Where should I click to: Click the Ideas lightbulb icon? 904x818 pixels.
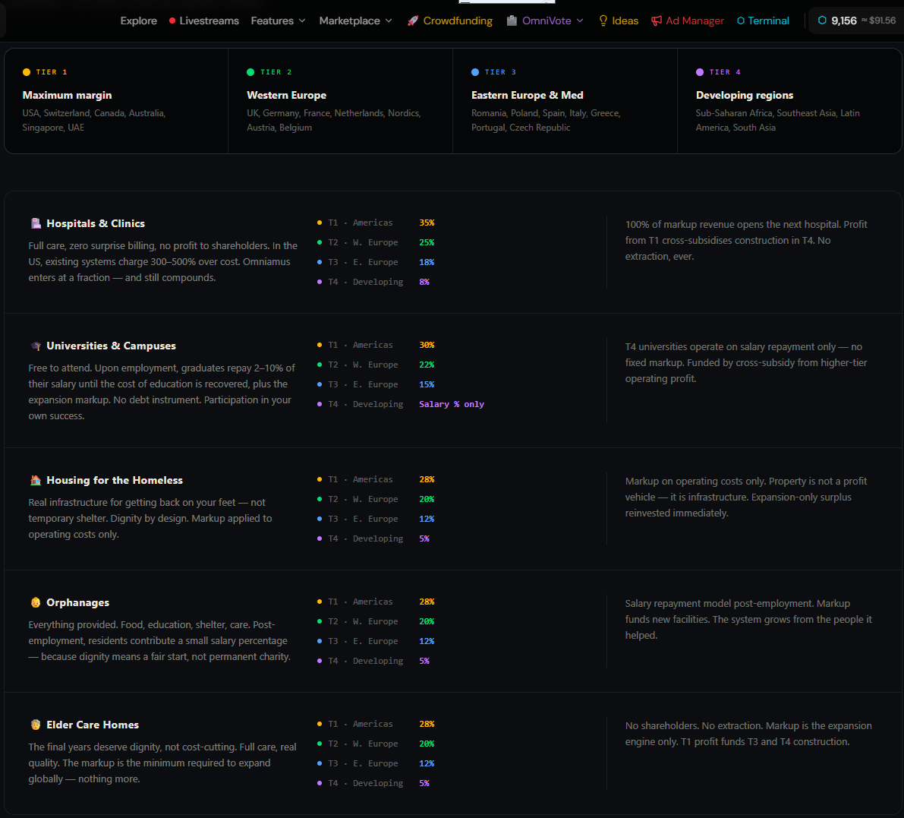(602, 21)
